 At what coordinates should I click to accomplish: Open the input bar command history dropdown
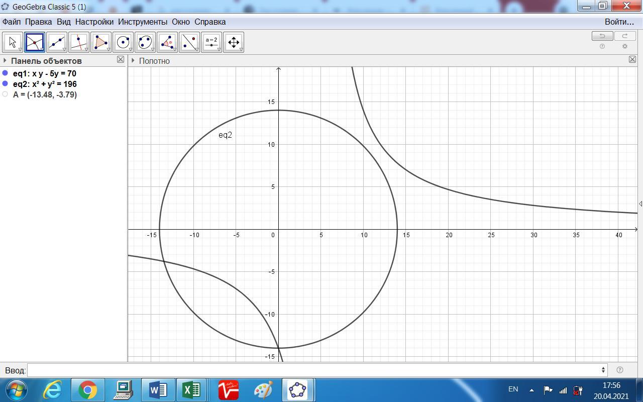603,370
